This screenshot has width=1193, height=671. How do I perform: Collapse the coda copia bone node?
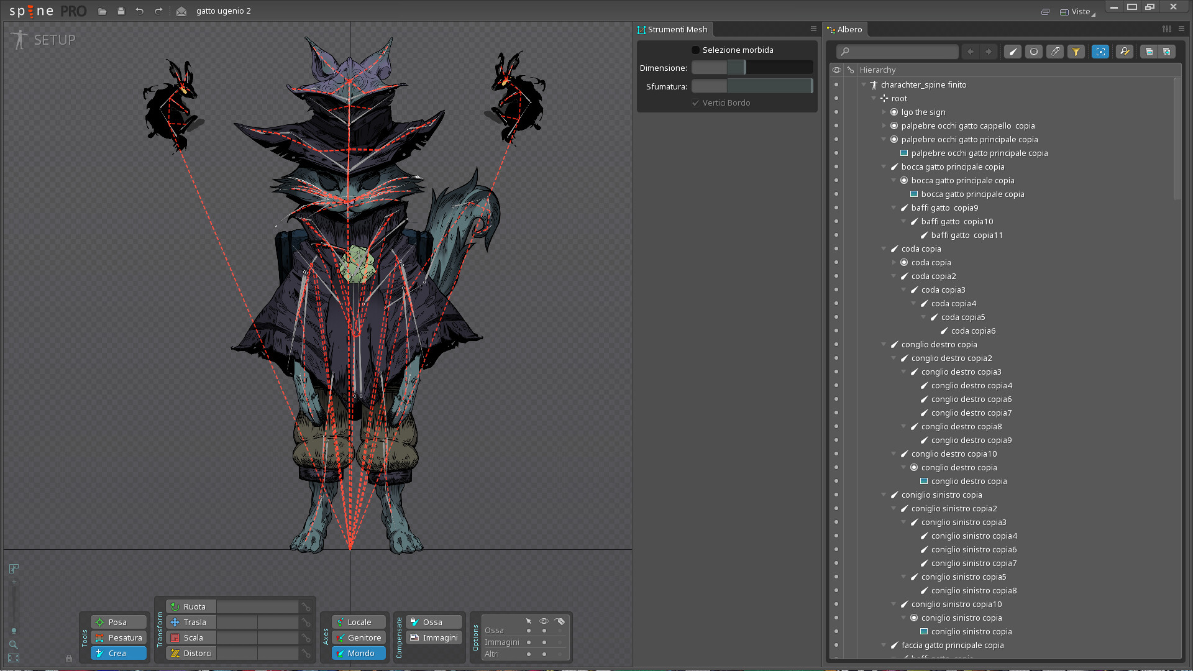[x=884, y=249]
